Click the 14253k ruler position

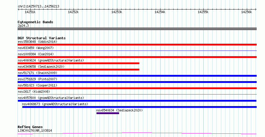[117, 12]
